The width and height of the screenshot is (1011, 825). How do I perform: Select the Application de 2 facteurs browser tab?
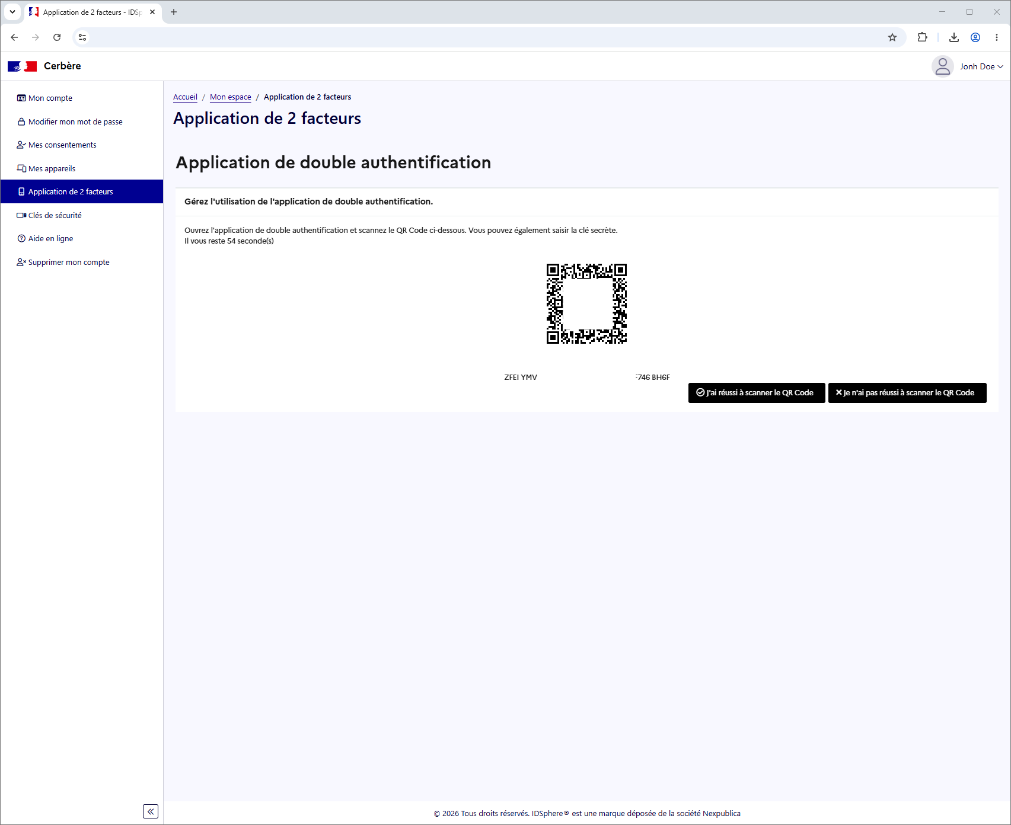(93, 12)
